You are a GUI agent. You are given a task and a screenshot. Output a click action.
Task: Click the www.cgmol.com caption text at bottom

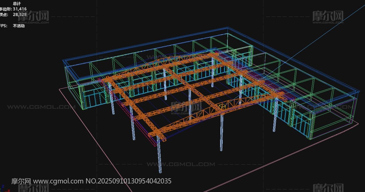coord(58,181)
